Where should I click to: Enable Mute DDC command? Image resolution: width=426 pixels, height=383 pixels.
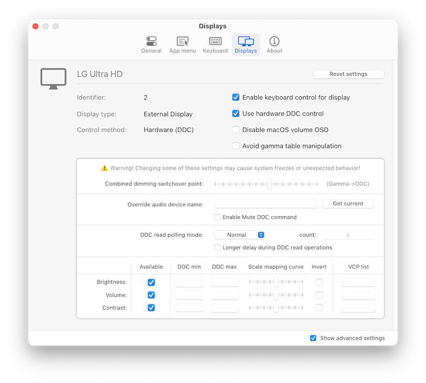point(217,217)
